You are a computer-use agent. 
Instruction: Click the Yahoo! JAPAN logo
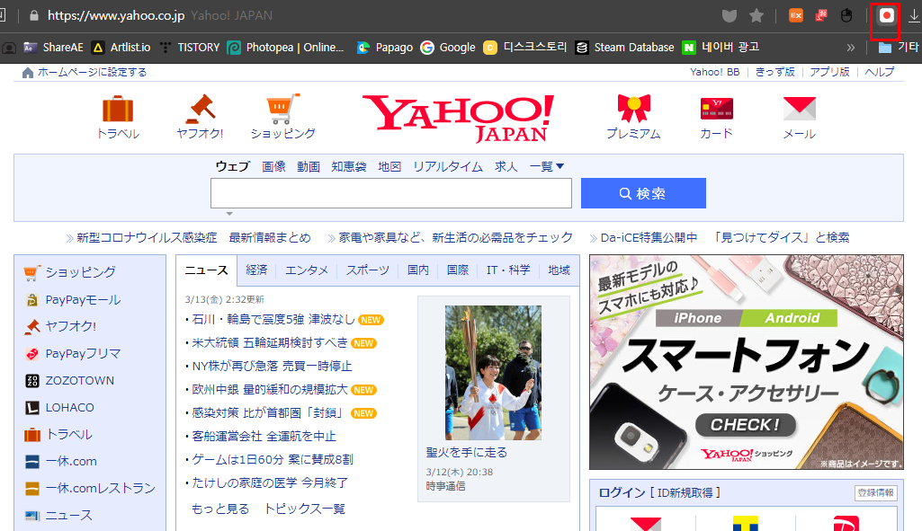click(458, 118)
